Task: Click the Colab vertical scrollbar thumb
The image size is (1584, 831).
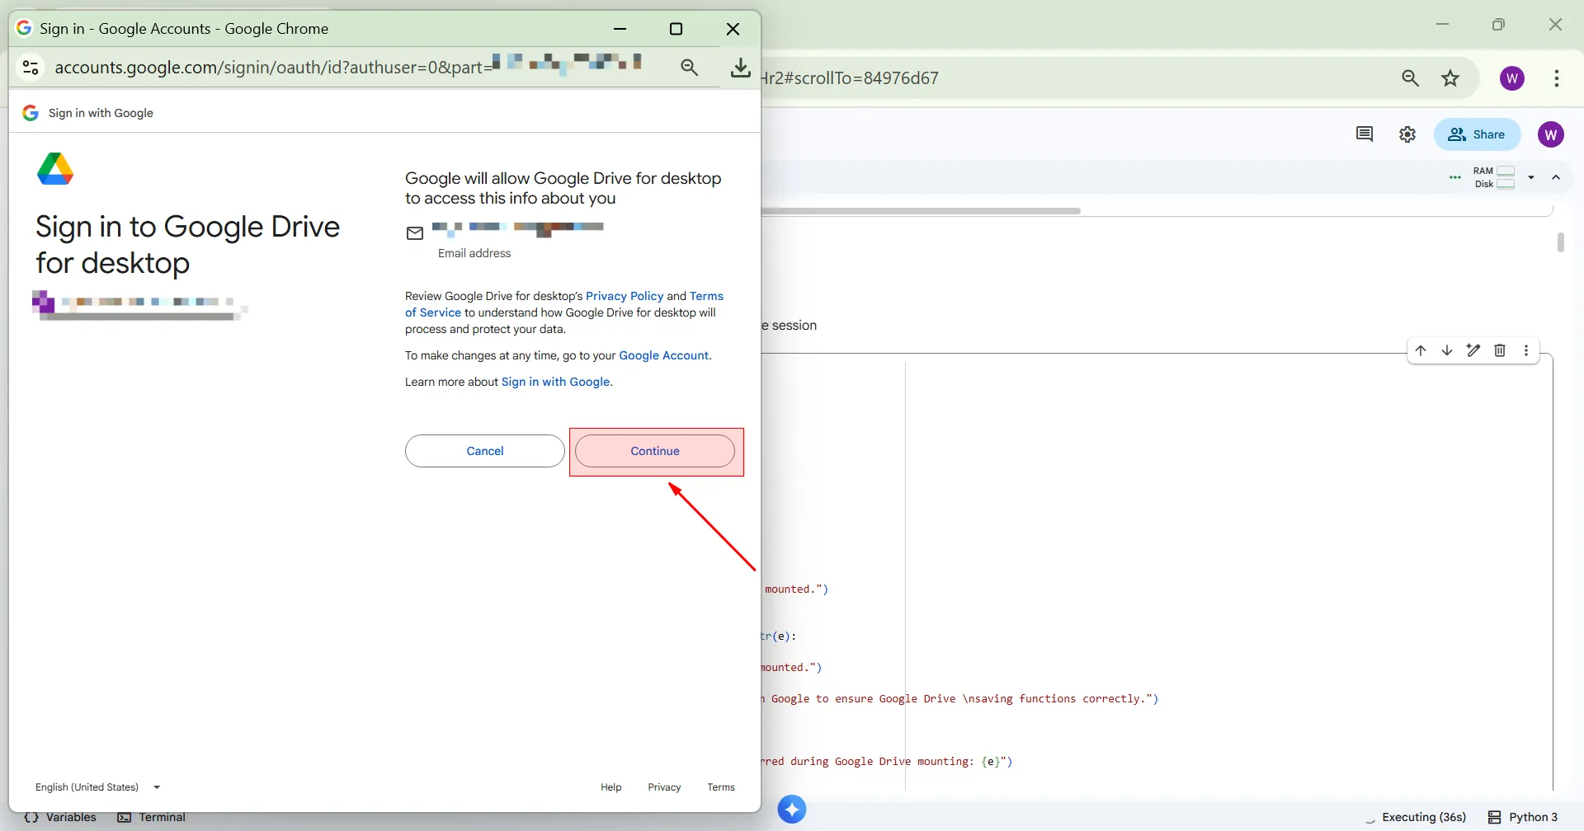Action: 1560,242
